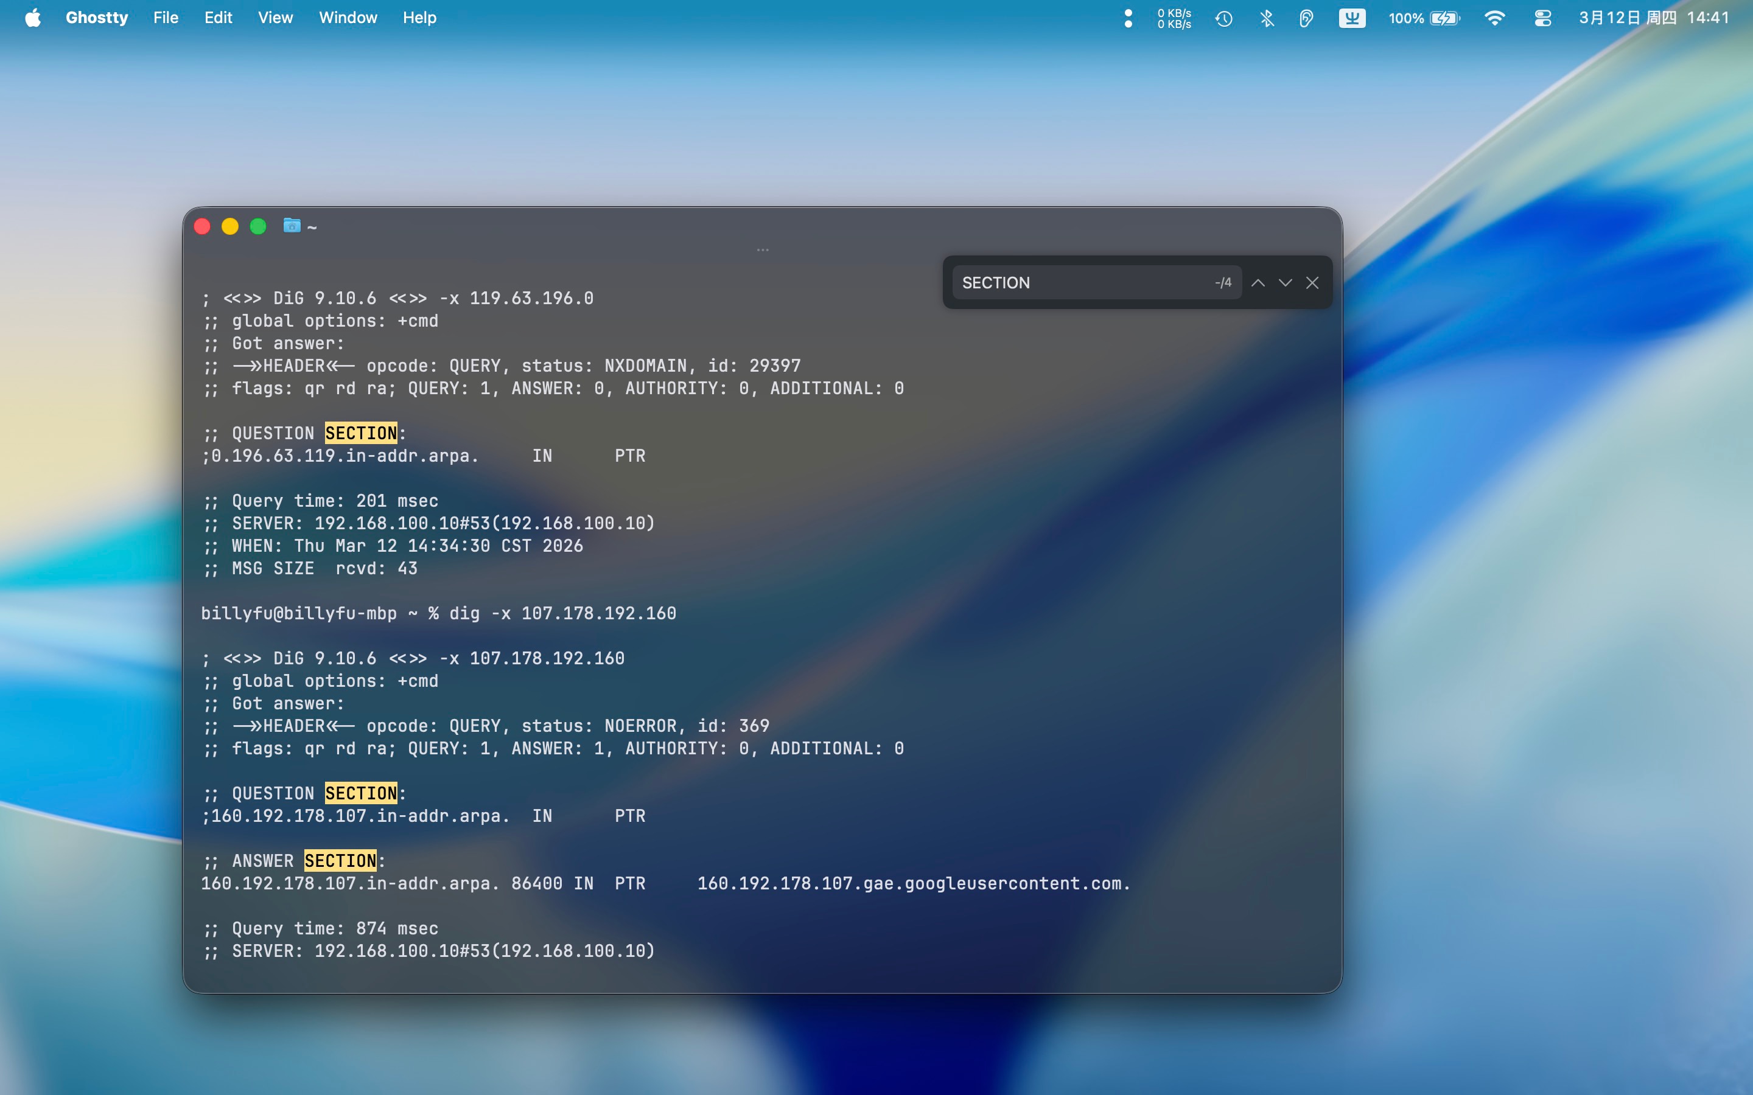1753x1095 pixels.
Task: Go to next search match arrow
Action: coord(1285,283)
